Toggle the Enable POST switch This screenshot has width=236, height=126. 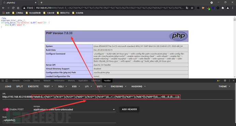[x=6, y=110]
